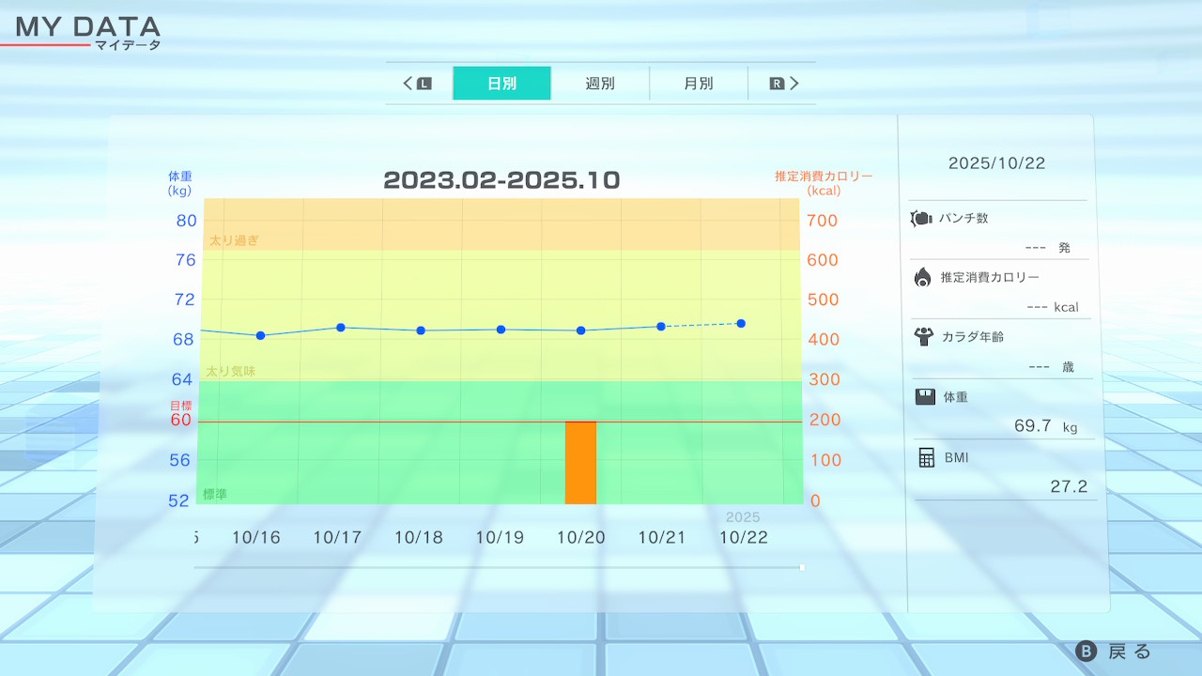Select the 10/16 weight data point

[260, 335]
